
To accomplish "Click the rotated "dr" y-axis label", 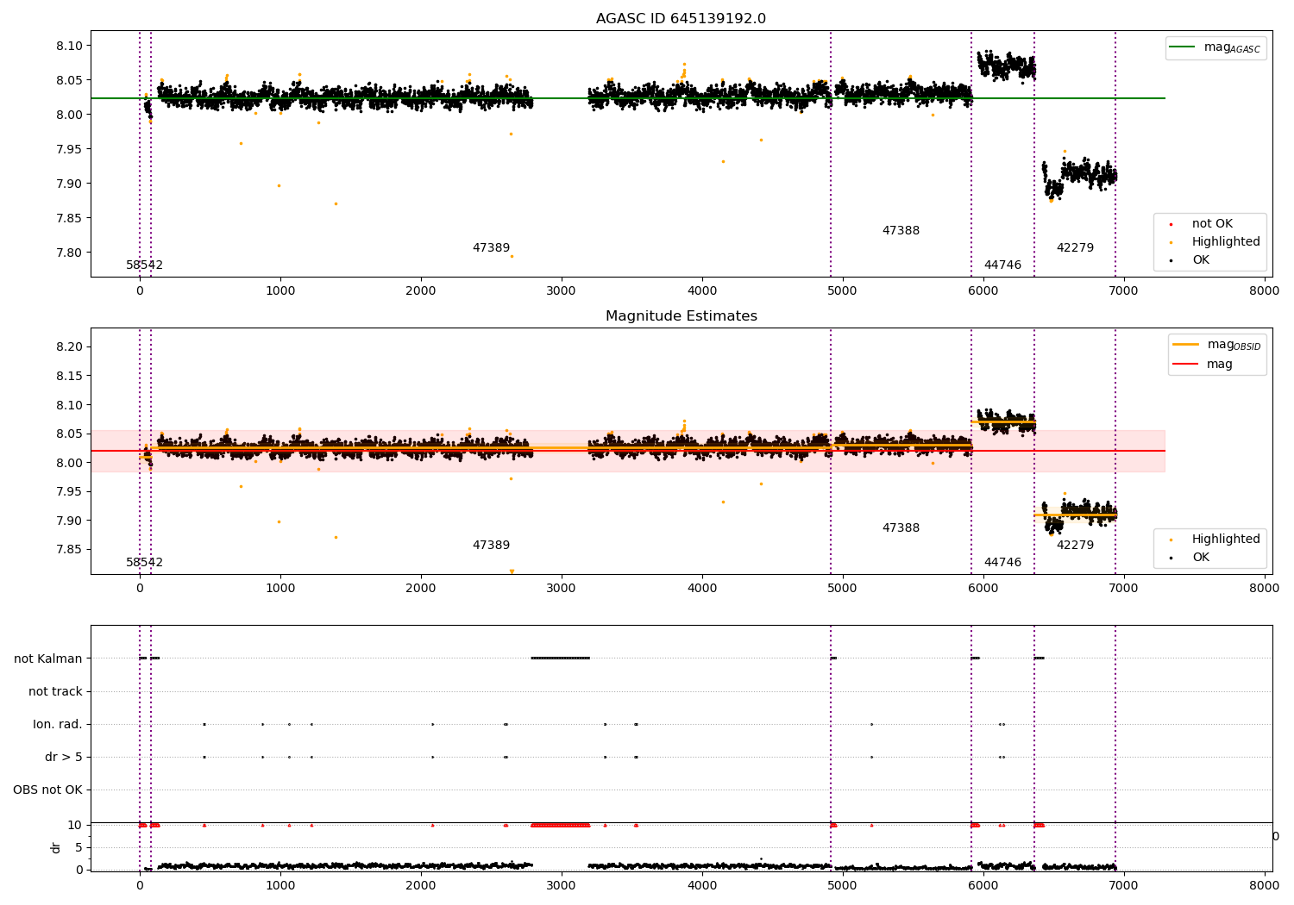I will click(56, 847).
